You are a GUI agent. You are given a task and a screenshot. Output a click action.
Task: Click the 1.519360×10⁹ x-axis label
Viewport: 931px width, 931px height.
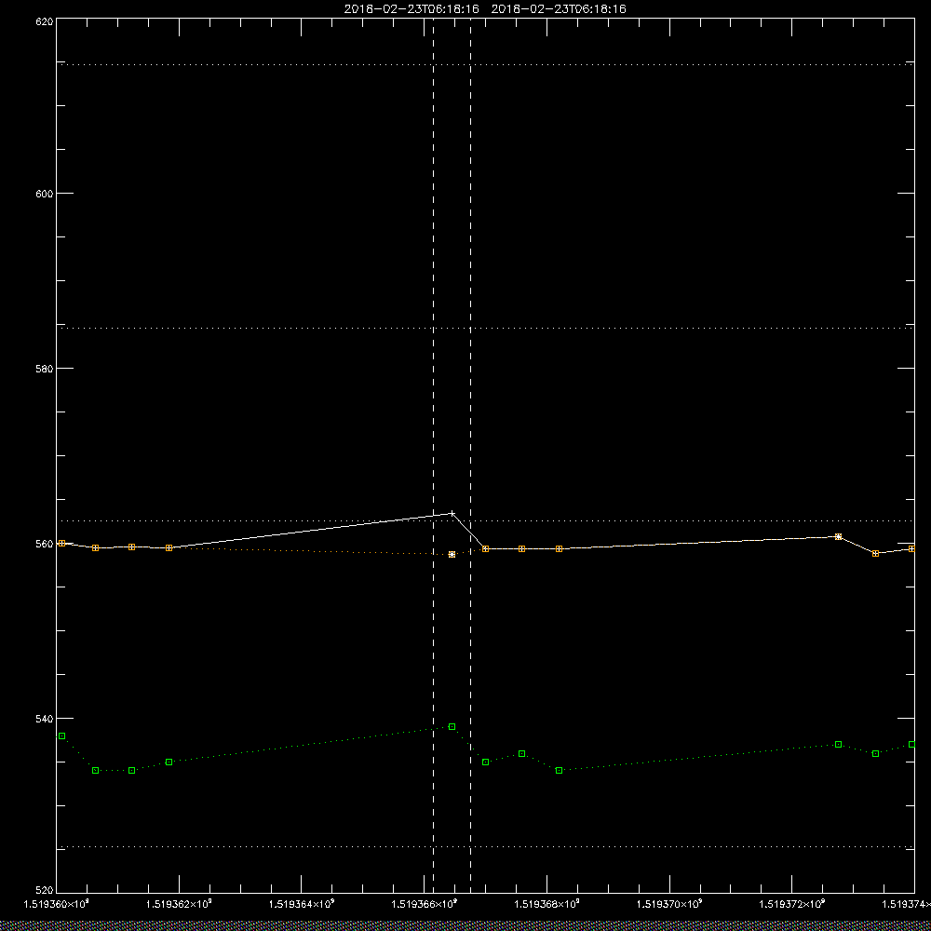pyautogui.click(x=57, y=904)
